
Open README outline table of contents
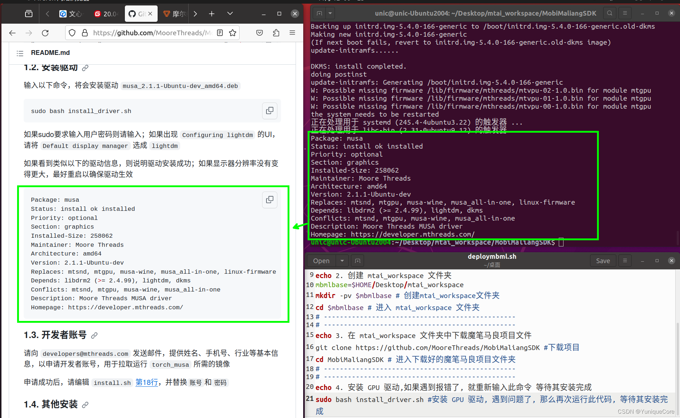20,53
